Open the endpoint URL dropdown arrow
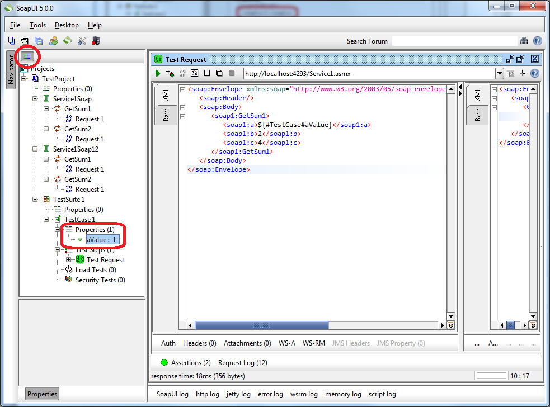Viewport: 550px width, 407px height. pos(500,74)
